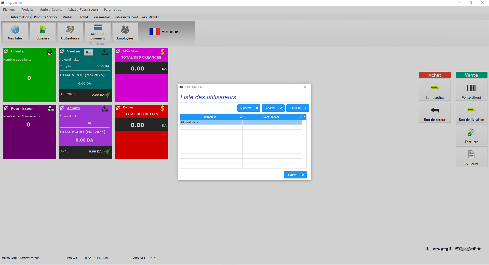Switch to Tableau de bord tab
Image resolution: width=489 pixels, height=265 pixels.
pos(126,17)
